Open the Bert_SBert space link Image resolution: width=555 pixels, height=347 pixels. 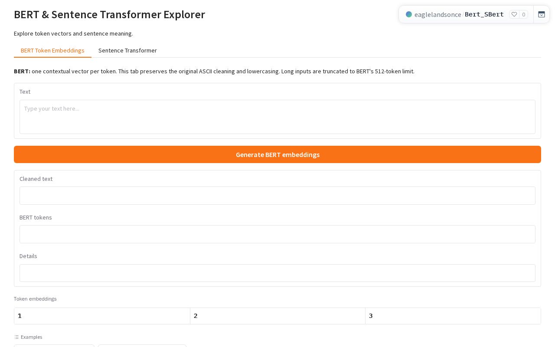(x=484, y=14)
